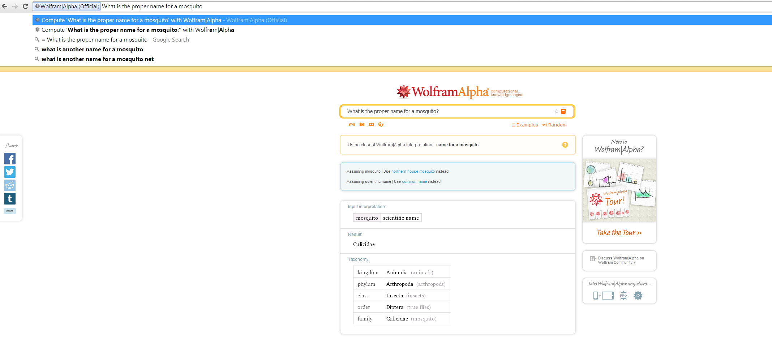Click the Wolfram|Alpha Tour thumbnail image
Screen dimensions: 772x340
tap(619, 190)
